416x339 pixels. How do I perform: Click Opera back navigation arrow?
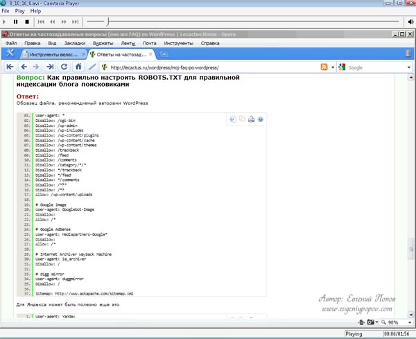(x=24, y=67)
